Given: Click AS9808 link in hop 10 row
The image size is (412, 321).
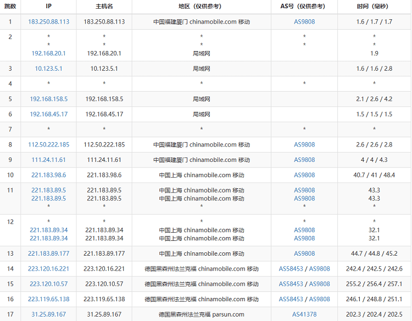Looking at the screenshot, I should (x=304, y=175).
